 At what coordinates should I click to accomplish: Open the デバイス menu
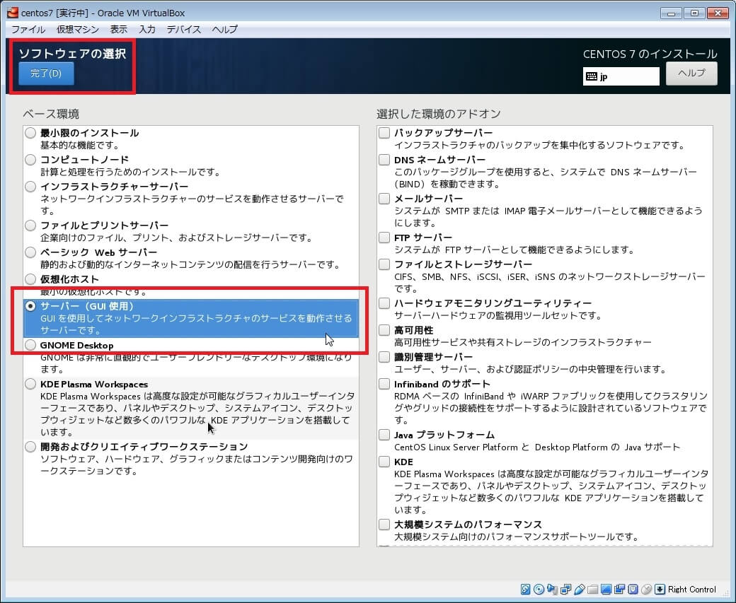tap(184, 30)
